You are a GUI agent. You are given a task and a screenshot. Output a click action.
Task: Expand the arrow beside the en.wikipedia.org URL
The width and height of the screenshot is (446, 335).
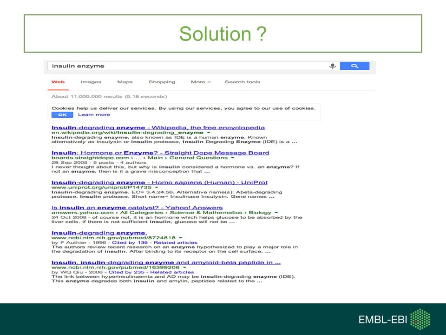(x=209, y=133)
